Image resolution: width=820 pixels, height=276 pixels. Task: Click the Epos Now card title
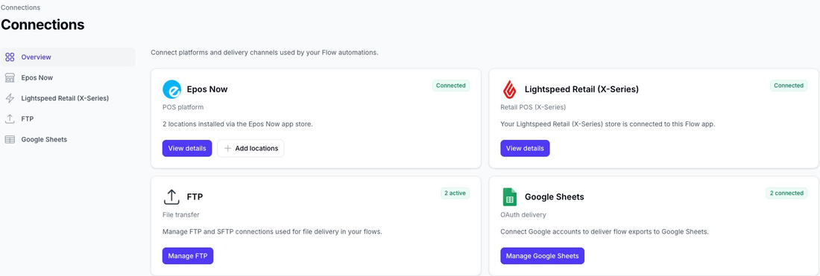207,89
